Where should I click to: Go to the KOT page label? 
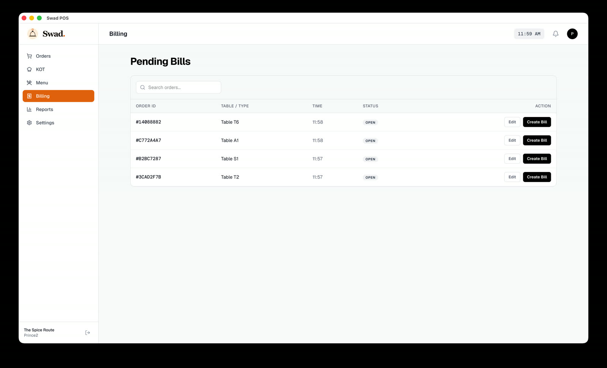[x=40, y=69]
